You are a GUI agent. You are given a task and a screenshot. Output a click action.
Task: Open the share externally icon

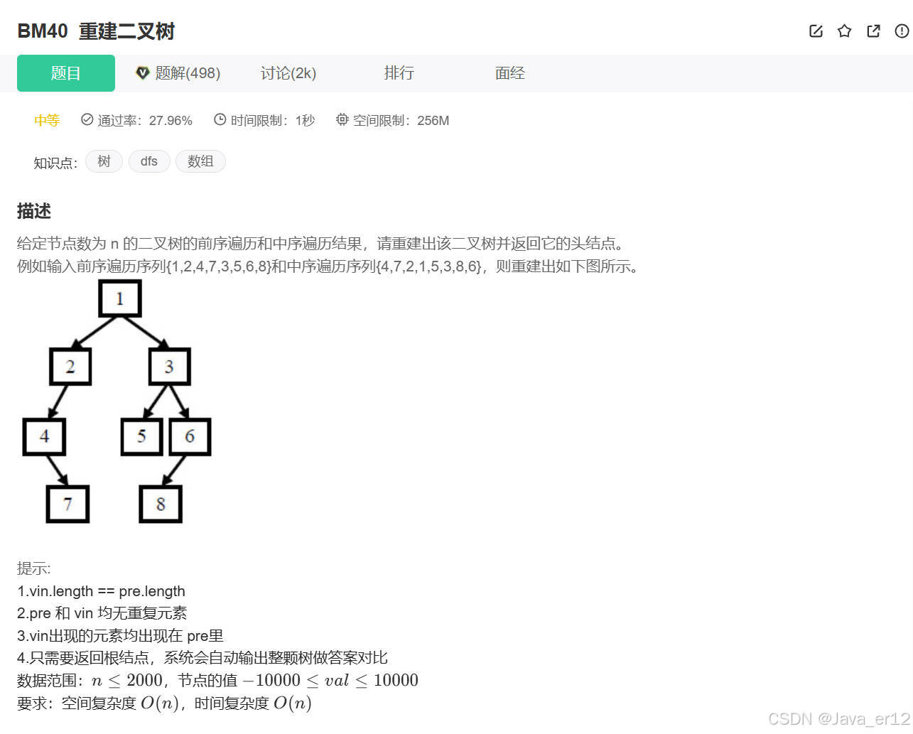(873, 31)
